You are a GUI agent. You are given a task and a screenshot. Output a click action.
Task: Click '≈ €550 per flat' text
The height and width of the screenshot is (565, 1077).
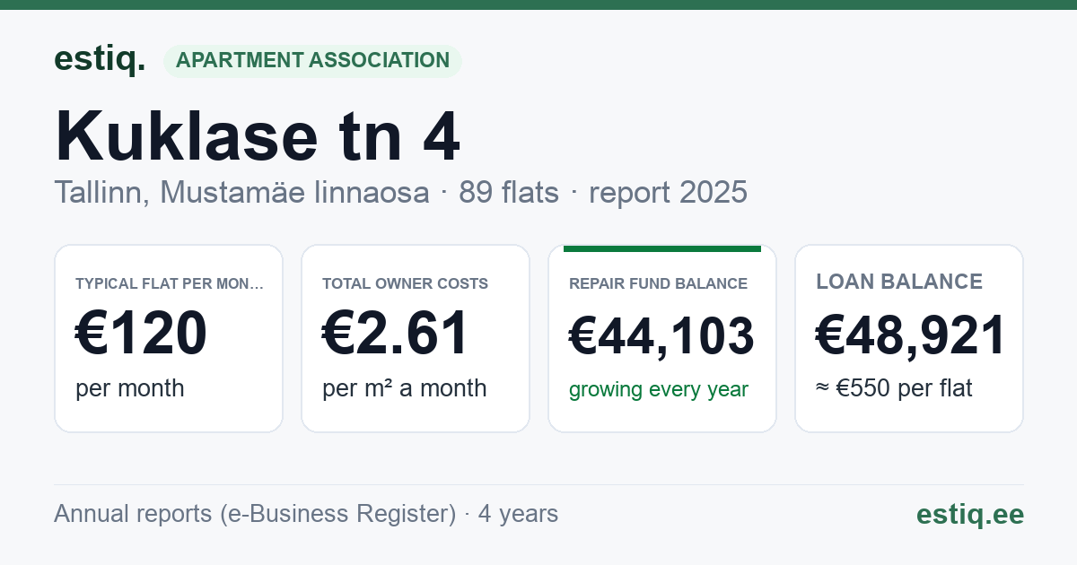point(894,388)
